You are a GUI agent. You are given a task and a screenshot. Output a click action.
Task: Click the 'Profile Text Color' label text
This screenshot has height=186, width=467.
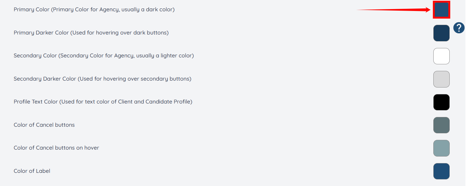36,102
